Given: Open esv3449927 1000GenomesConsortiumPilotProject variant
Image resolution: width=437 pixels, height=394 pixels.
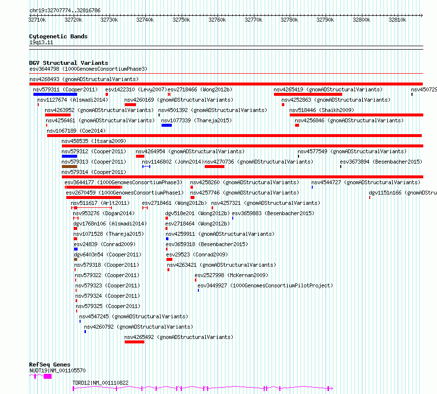Looking at the screenshot, I should coord(265,285).
